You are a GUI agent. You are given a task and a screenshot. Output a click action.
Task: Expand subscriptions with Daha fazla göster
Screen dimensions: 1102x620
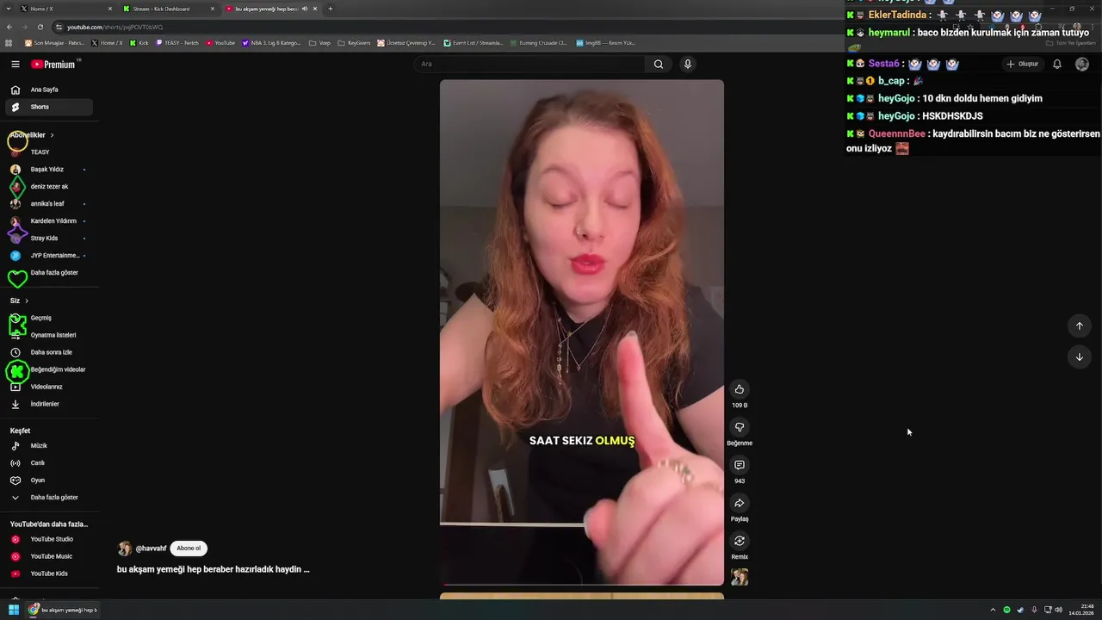(x=49, y=273)
